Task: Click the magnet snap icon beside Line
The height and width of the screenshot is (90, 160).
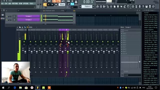Action: (69, 7)
